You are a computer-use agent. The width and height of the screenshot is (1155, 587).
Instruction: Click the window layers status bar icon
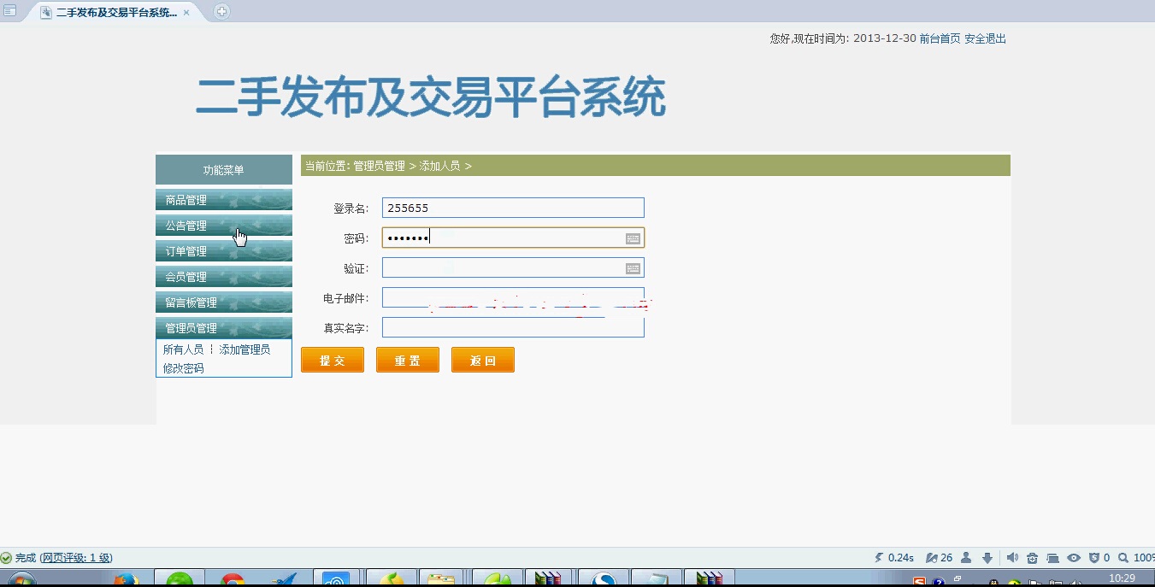point(1053,558)
